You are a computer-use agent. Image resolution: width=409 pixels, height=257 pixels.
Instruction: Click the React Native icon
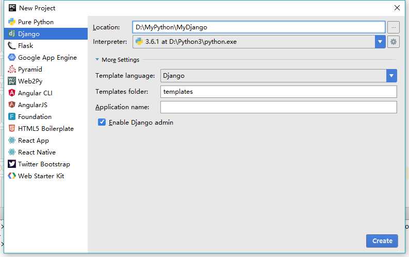click(12, 152)
